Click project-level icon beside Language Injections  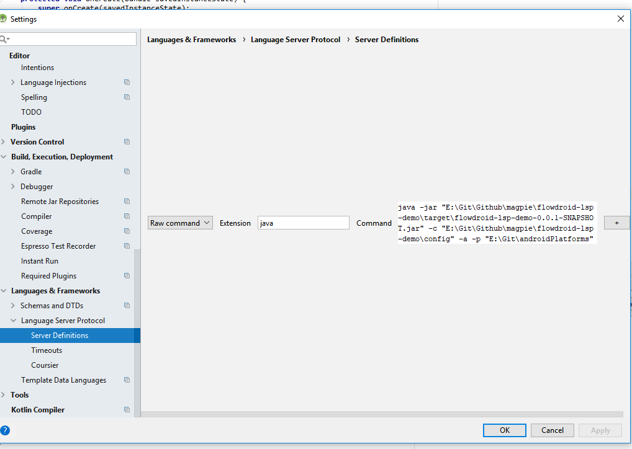tap(127, 82)
